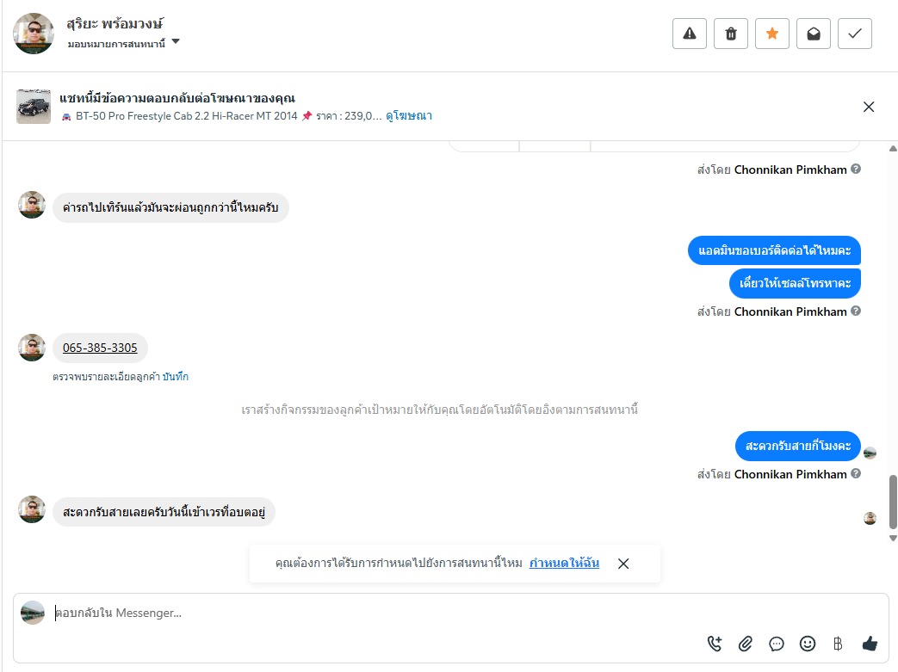Click the spam warning triangle icon
Screen dimensions: 898x672
point(689,34)
